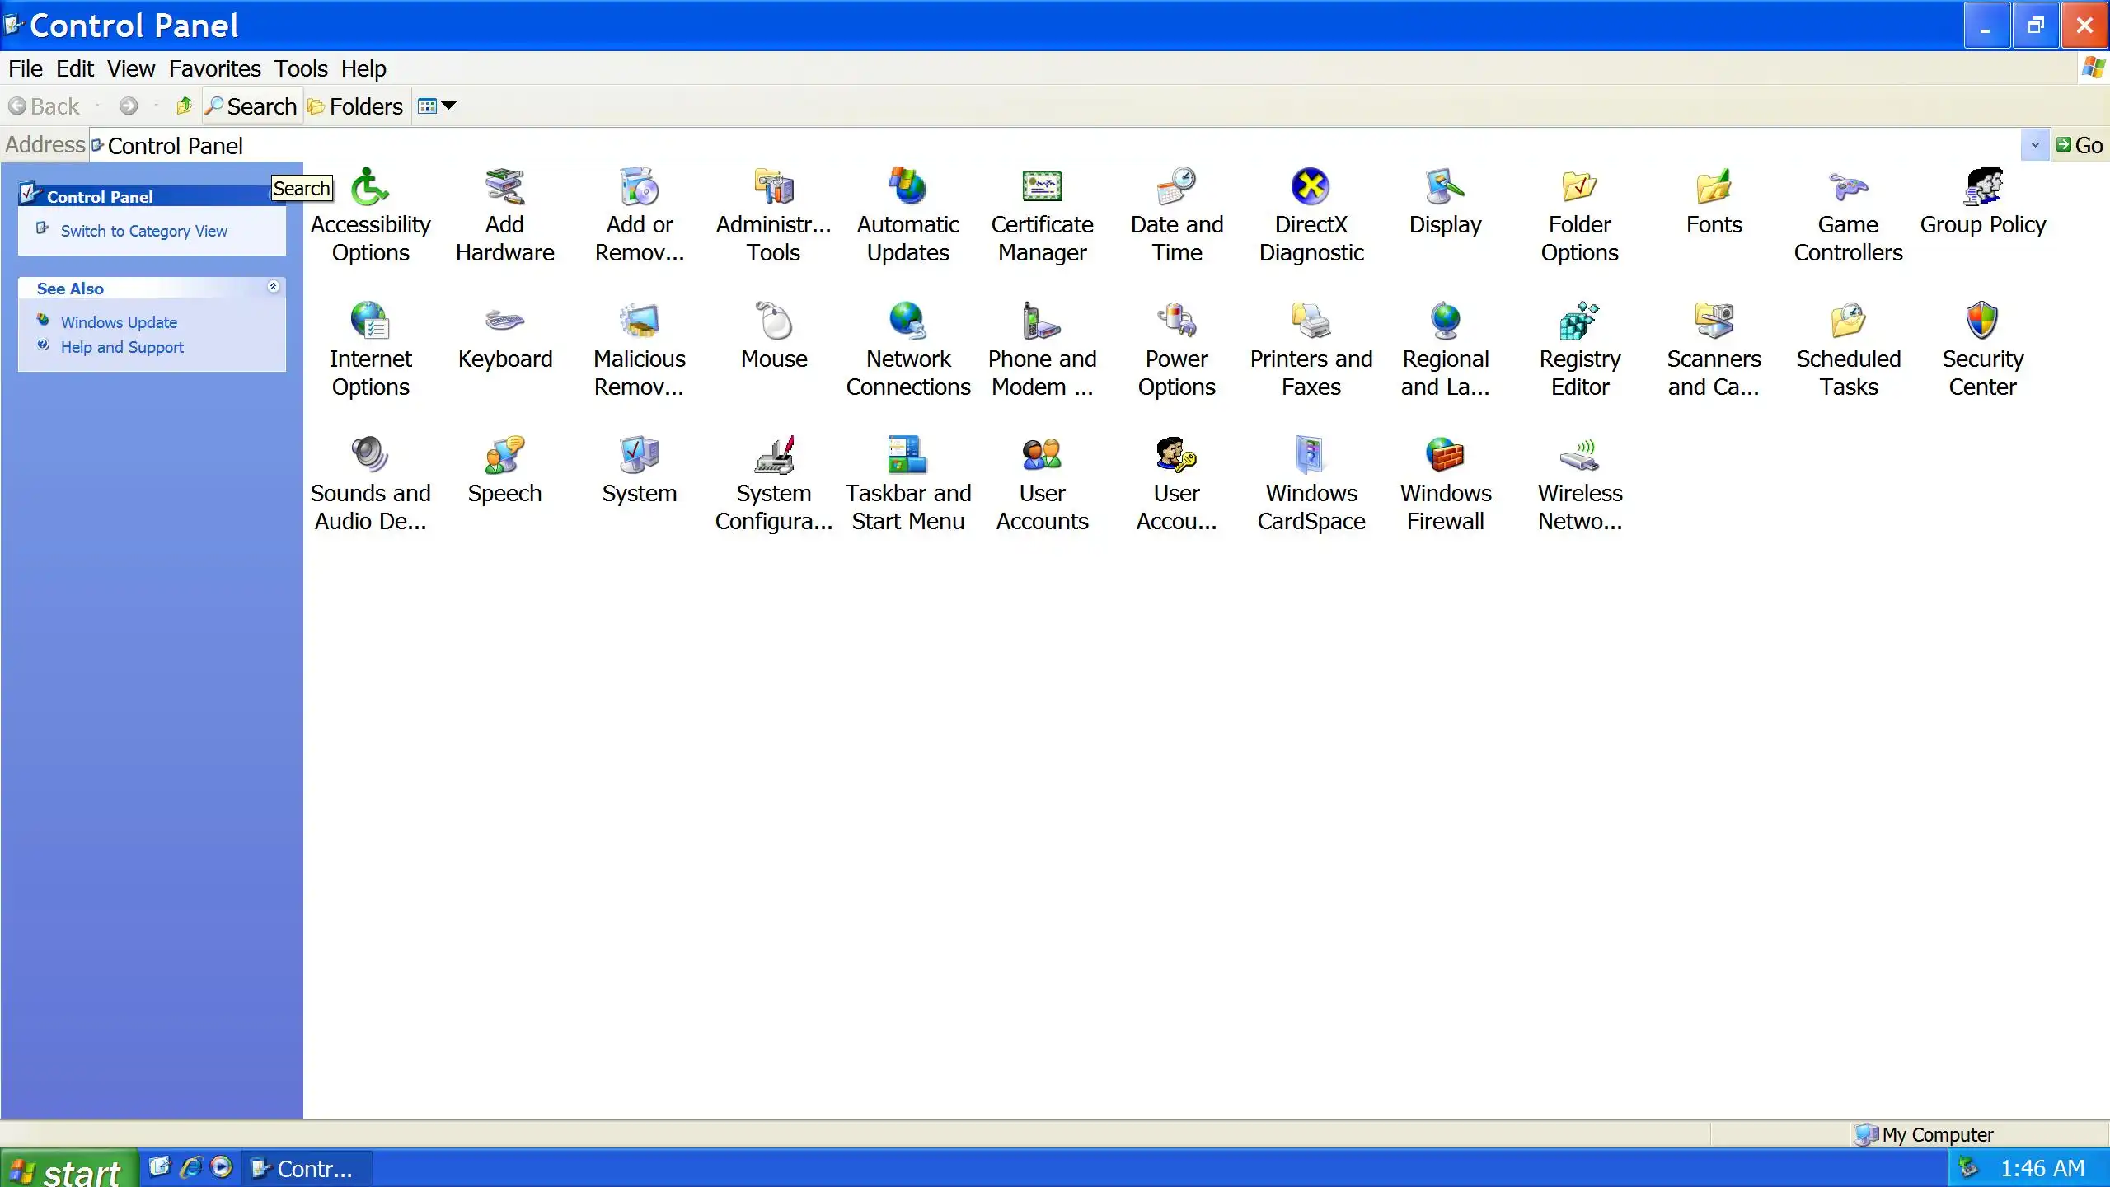
Task: Open the Network Connections icon
Action: pos(907,322)
